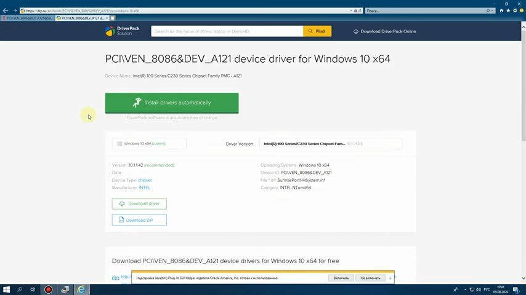526x295 pixels.
Task: Switch input language РУС indicator
Action: [487, 289]
